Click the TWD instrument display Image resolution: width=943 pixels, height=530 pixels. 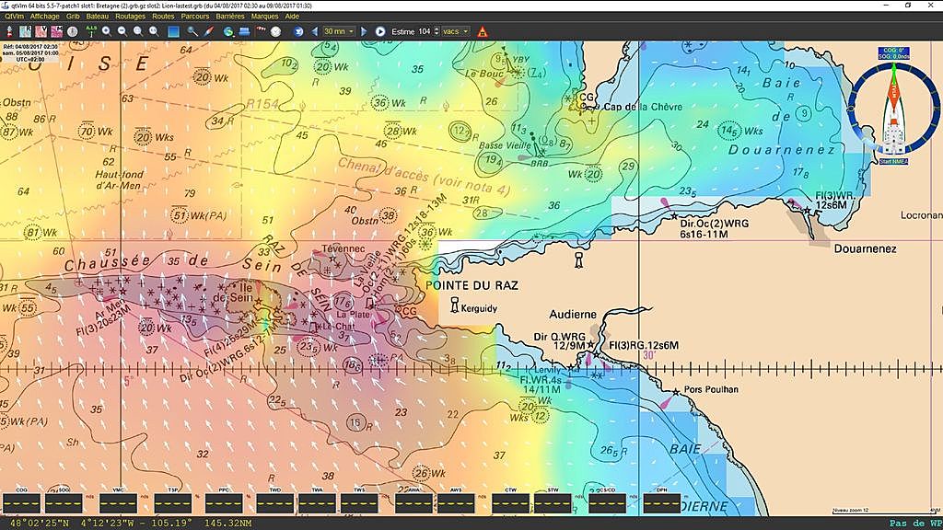274,503
